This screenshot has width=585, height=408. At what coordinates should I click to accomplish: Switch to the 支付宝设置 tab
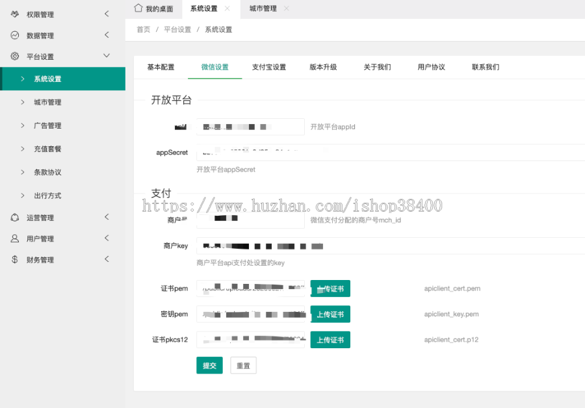click(x=269, y=67)
